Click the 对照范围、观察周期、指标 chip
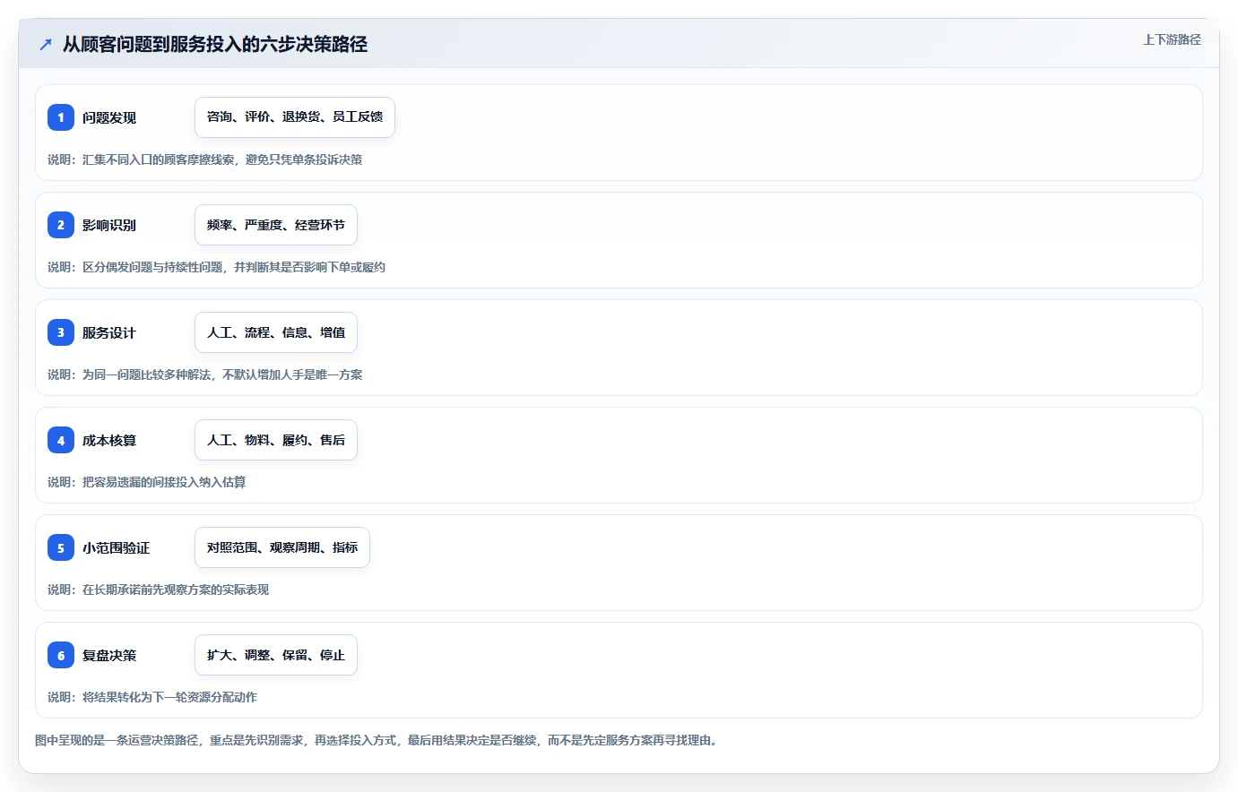The image size is (1238, 792). 282,547
